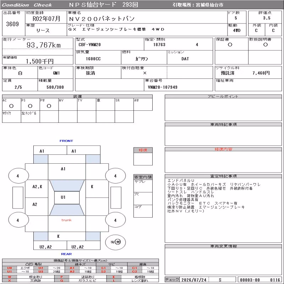Click the circle in the PS equipment cell
Viewport: 284px width, 284px height.
pyautogui.click(x=30, y=106)
